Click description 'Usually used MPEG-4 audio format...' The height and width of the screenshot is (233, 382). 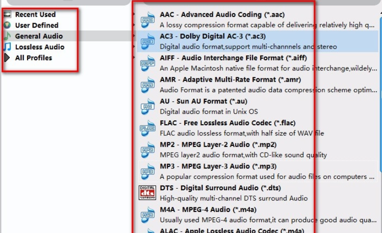click(x=268, y=220)
